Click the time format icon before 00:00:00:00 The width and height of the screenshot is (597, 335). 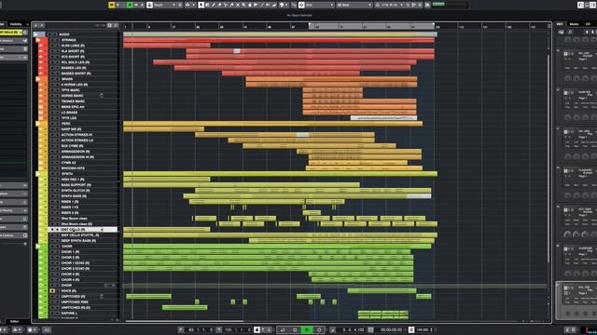(x=370, y=329)
